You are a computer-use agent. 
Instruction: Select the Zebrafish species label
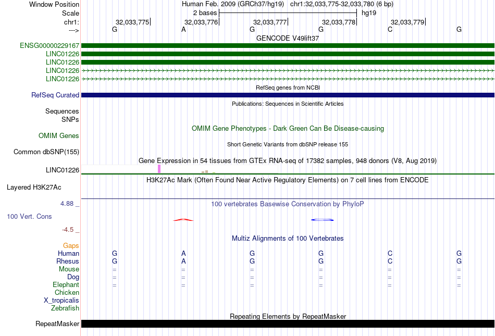click(65, 308)
